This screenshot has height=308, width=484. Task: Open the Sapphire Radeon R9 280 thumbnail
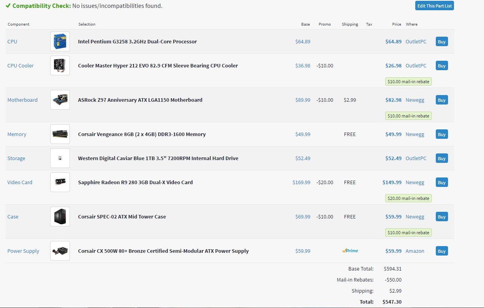(x=60, y=182)
